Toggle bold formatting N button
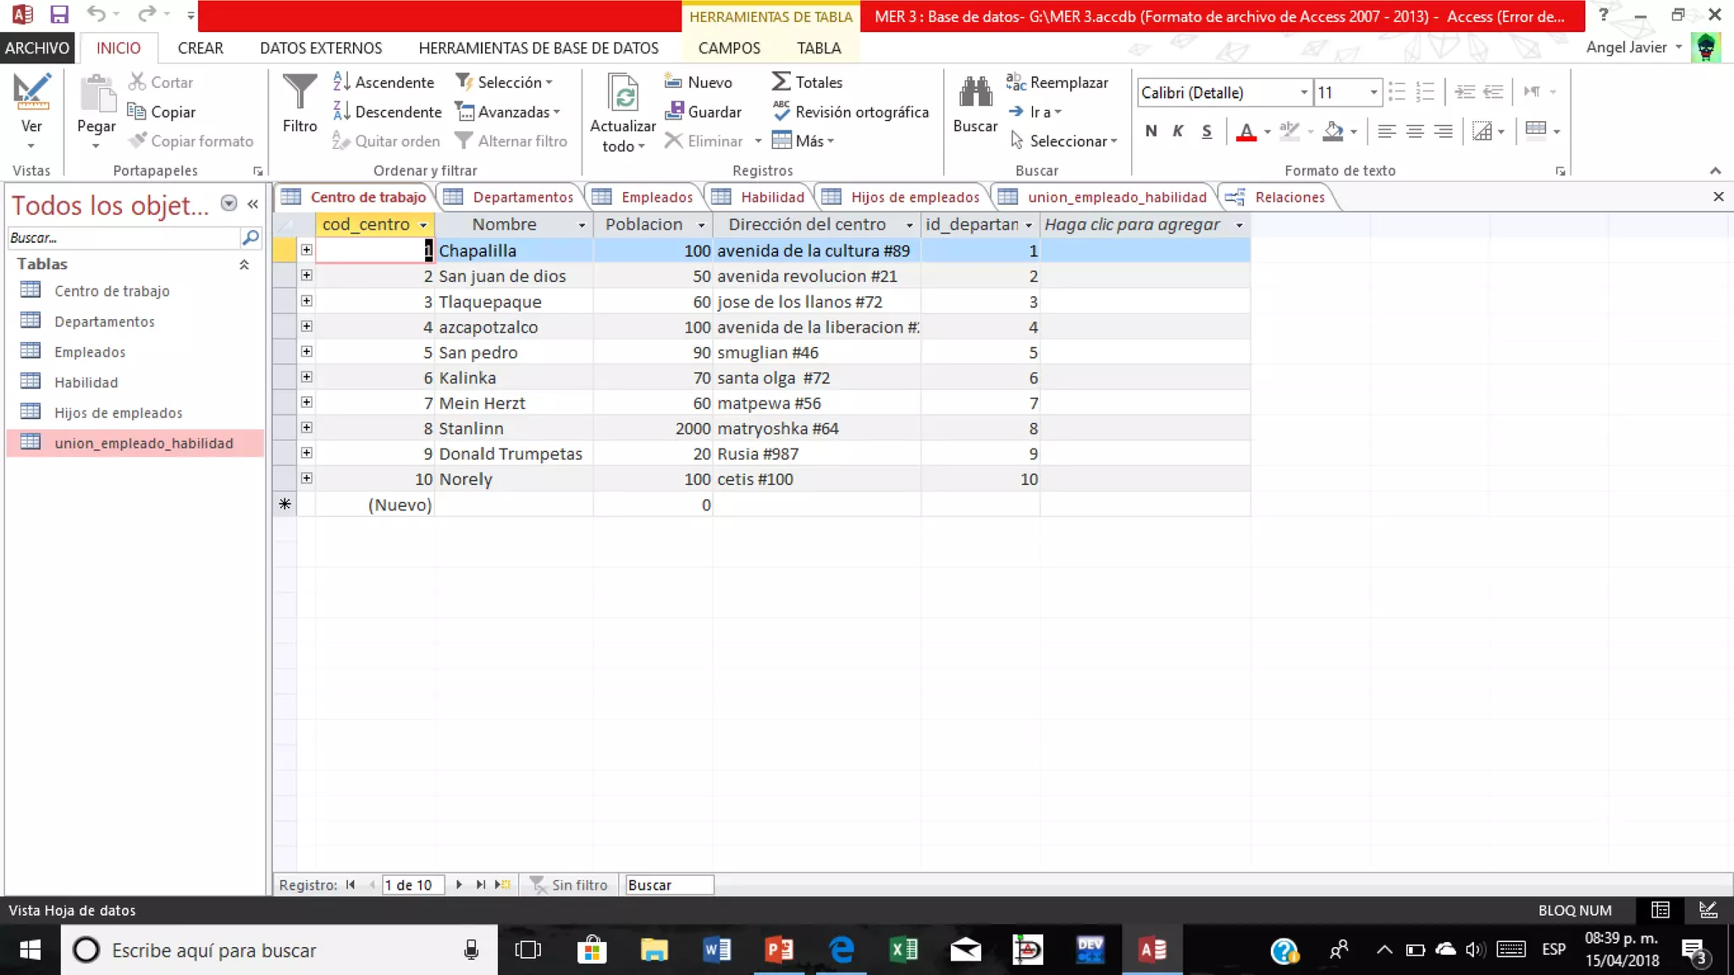 pos(1151,131)
